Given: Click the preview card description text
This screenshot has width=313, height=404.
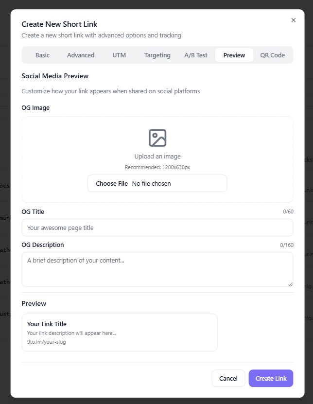Looking at the screenshot, I should pyautogui.click(x=71, y=333).
